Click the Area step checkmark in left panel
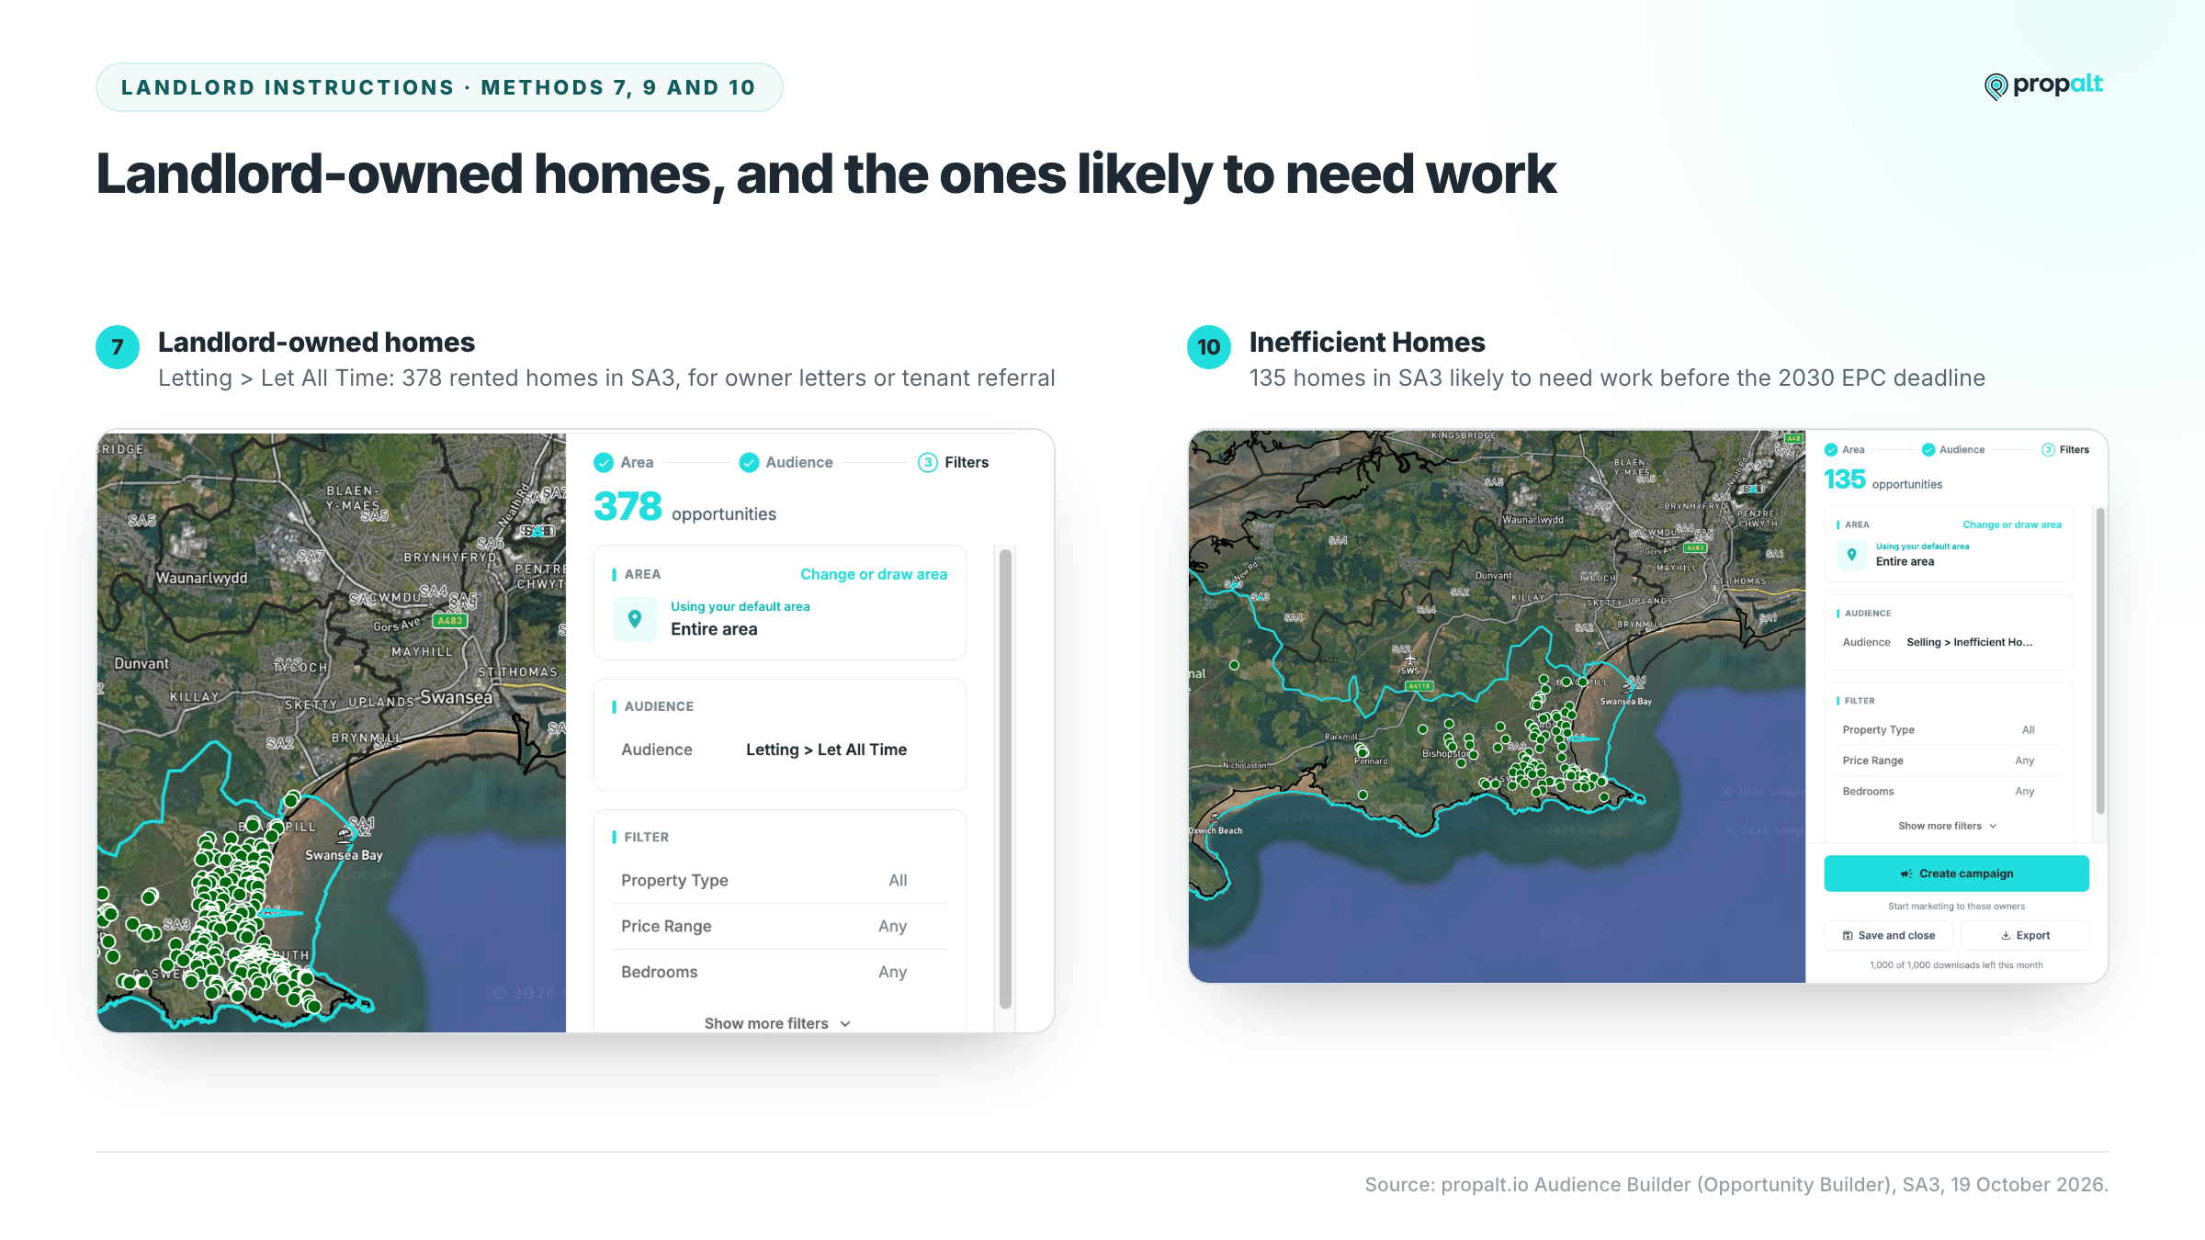2205x1240 pixels. tap(604, 462)
